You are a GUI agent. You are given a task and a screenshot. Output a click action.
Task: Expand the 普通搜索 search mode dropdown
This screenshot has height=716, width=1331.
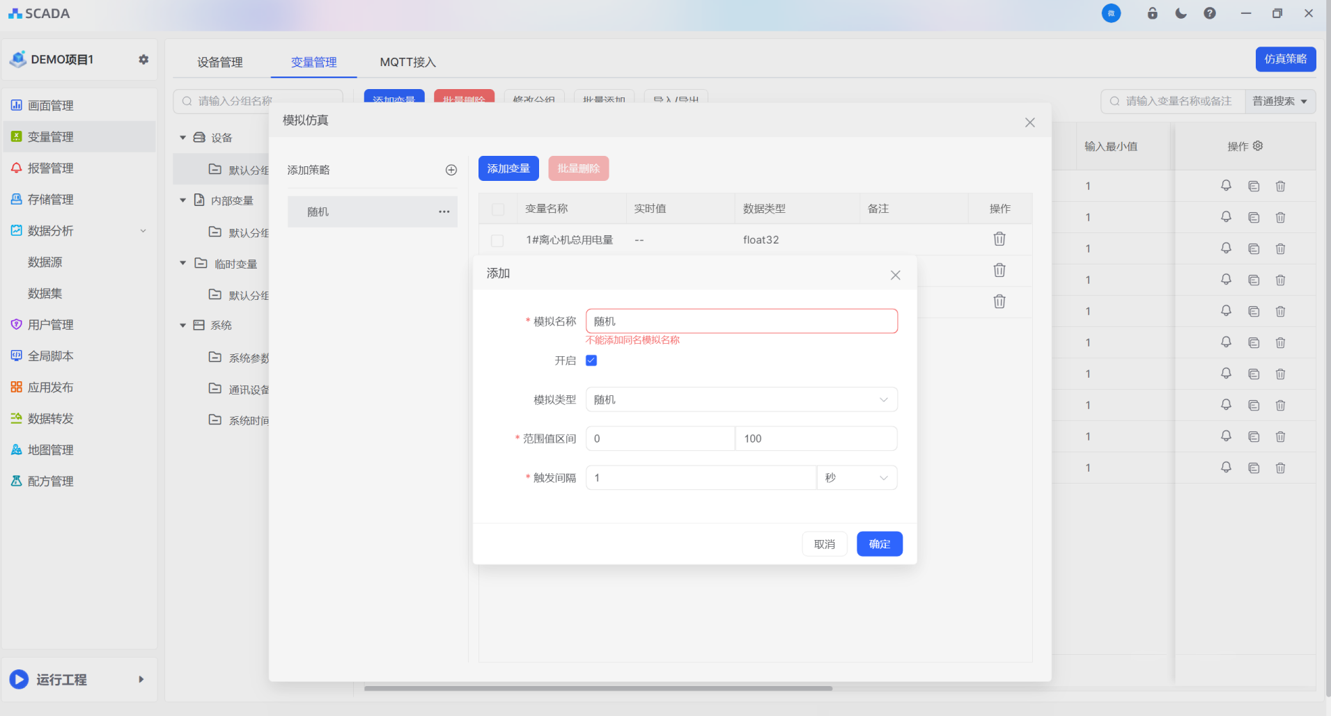click(1279, 102)
